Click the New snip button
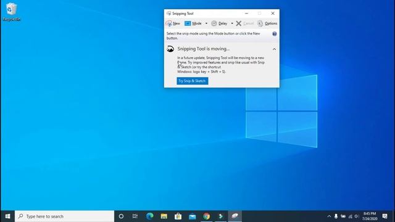 (173, 23)
